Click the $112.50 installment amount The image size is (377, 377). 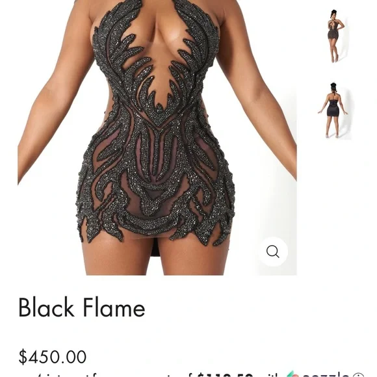226,375
